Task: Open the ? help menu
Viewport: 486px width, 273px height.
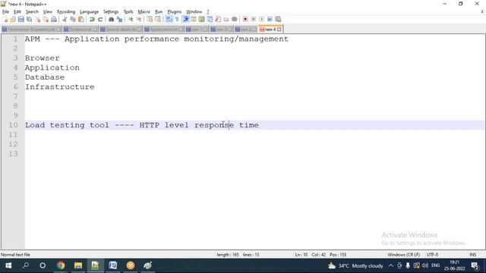Action: coord(208,12)
